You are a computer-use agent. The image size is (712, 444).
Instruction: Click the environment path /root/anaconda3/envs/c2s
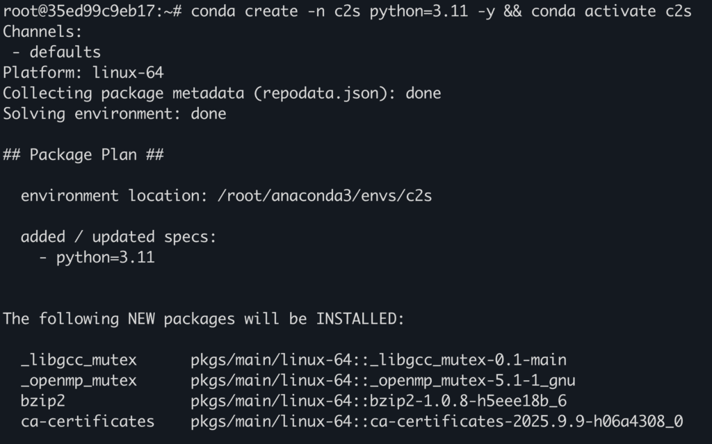(x=325, y=196)
